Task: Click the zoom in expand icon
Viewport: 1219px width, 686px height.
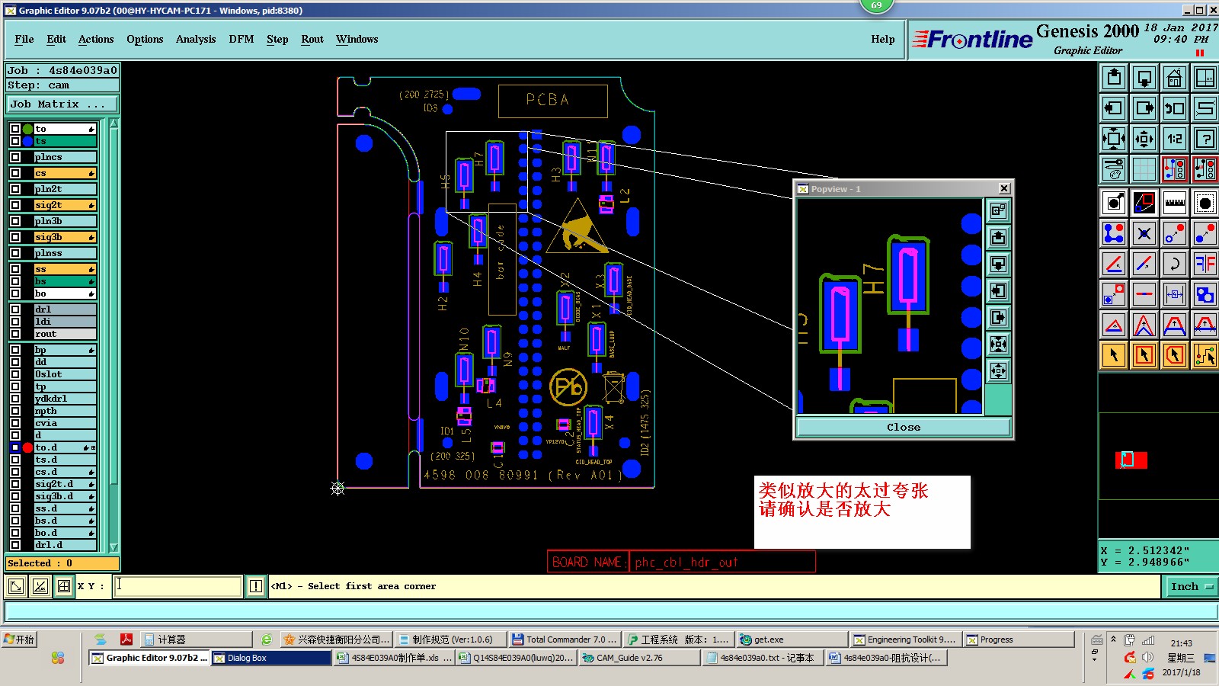Action: 1114,139
